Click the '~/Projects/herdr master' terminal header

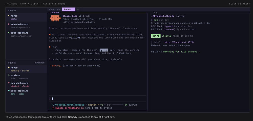168,16
